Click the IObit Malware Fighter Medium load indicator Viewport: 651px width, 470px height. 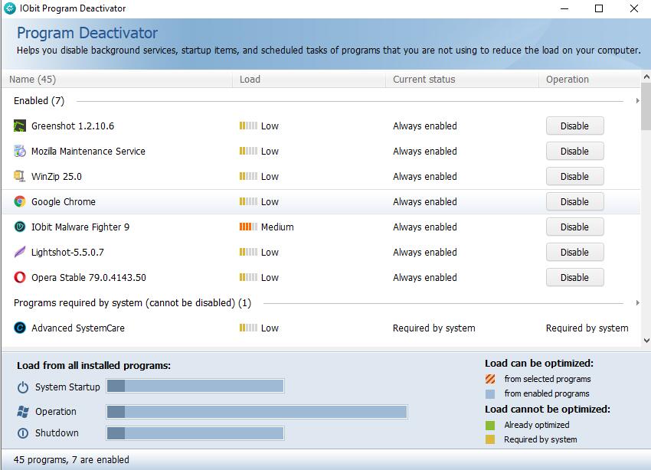point(248,227)
